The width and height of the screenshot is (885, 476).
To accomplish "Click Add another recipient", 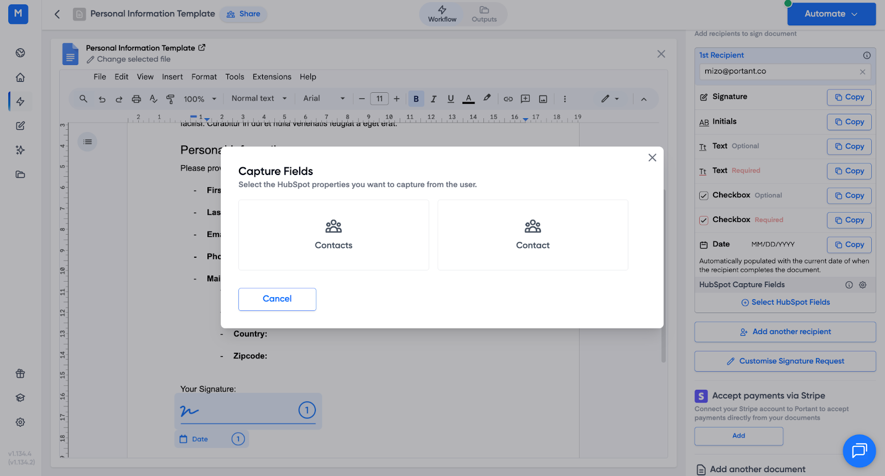I will [785, 332].
